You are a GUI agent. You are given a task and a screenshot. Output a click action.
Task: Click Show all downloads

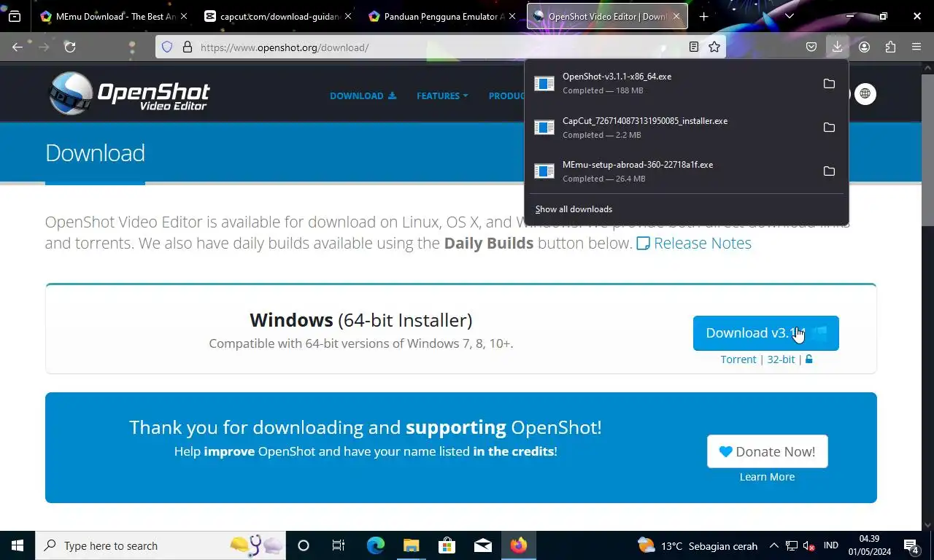(x=574, y=209)
